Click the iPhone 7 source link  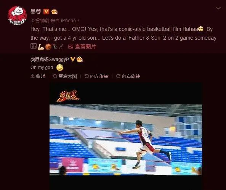70,21
